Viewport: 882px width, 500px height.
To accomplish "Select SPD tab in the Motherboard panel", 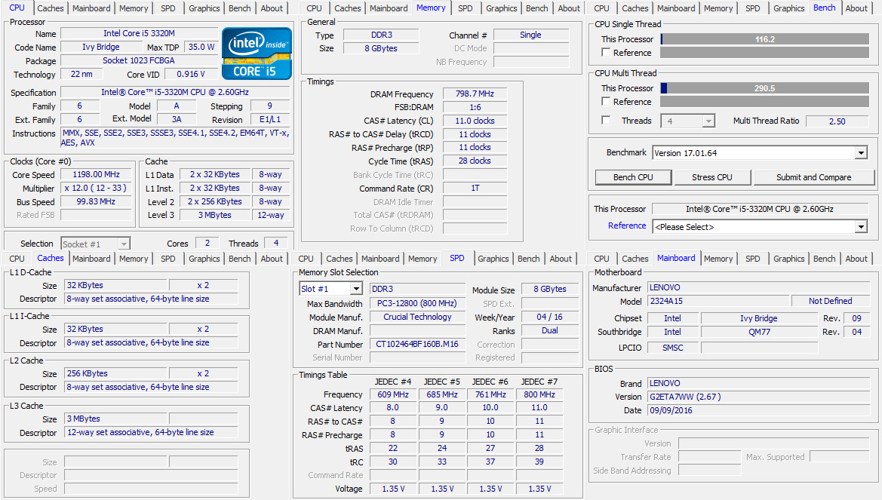I will click(x=753, y=259).
